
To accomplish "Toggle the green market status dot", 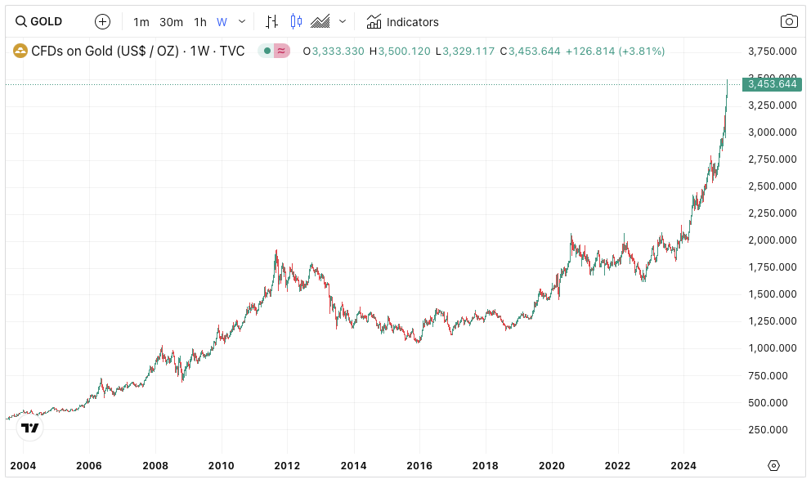I will click(x=267, y=51).
